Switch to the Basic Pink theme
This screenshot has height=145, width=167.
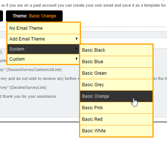click(x=116, y=108)
